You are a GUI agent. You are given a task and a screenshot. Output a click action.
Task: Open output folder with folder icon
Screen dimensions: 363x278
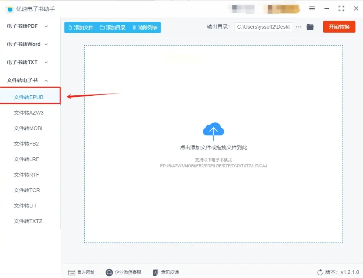[310, 27]
